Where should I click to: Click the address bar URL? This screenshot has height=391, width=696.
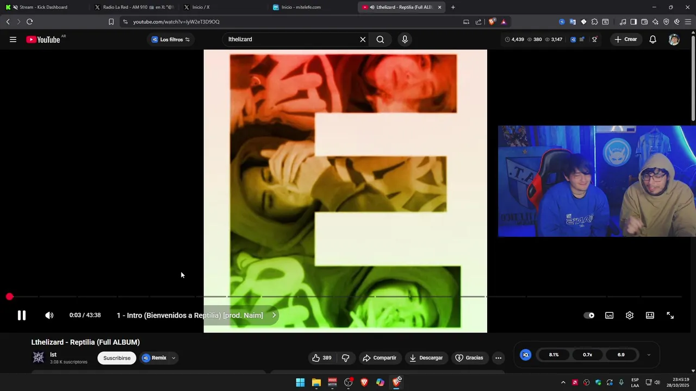pos(176,22)
